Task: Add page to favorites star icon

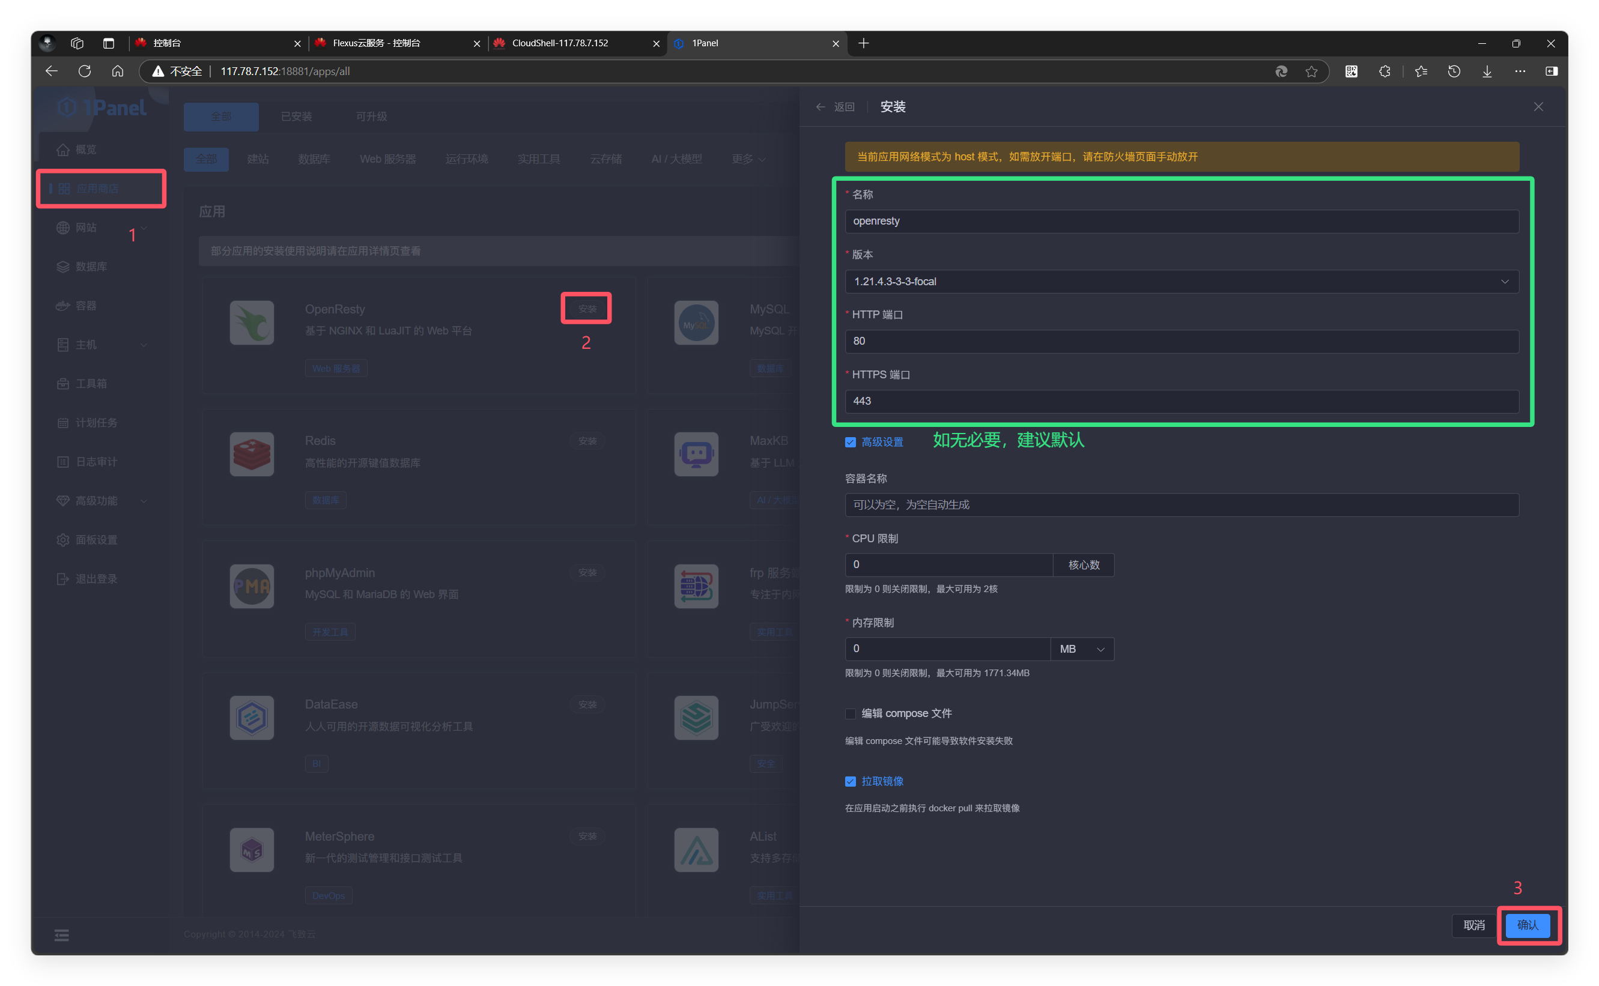Action: click(1311, 71)
